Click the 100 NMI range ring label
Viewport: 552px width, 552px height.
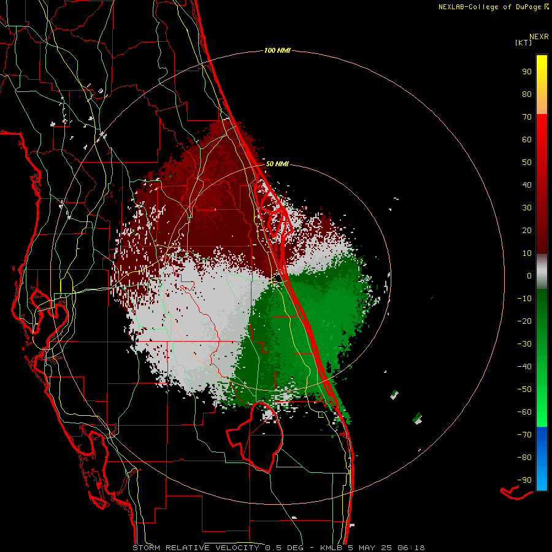pyautogui.click(x=277, y=51)
